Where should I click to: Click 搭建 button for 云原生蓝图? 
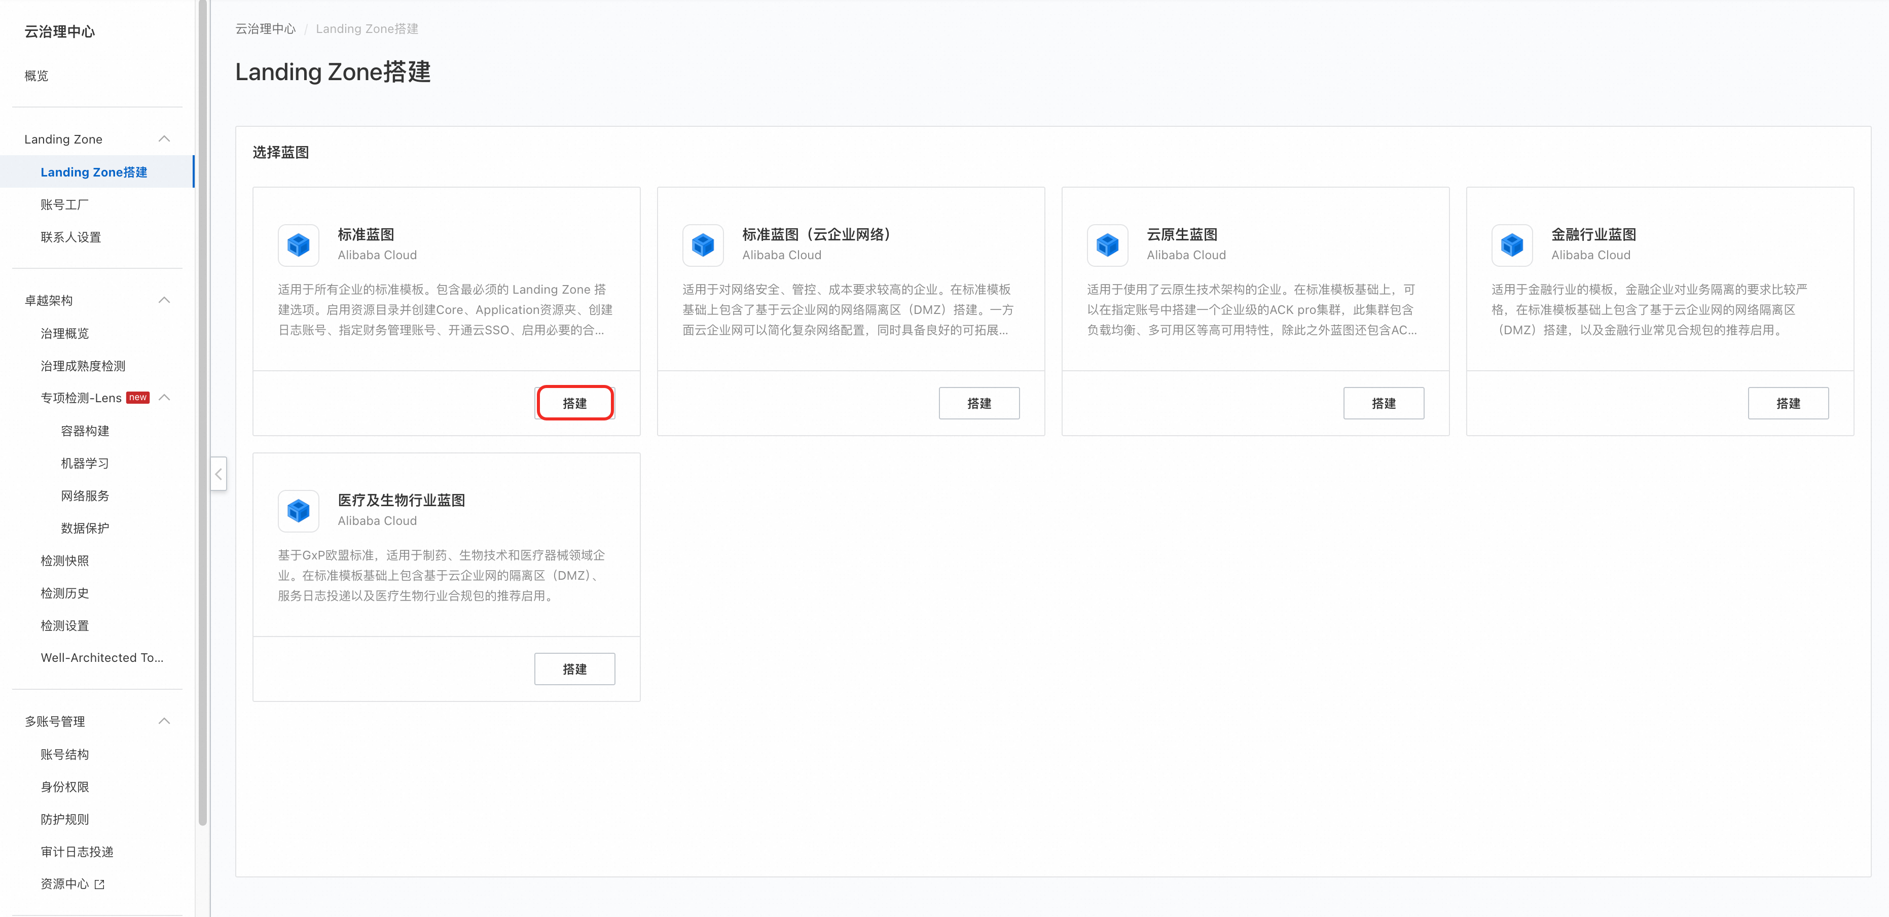coord(1383,404)
